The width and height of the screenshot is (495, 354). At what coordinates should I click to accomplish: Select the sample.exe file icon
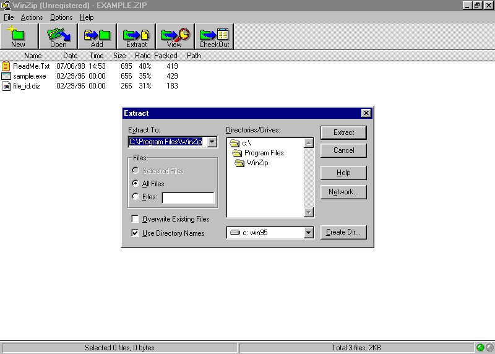coord(6,76)
